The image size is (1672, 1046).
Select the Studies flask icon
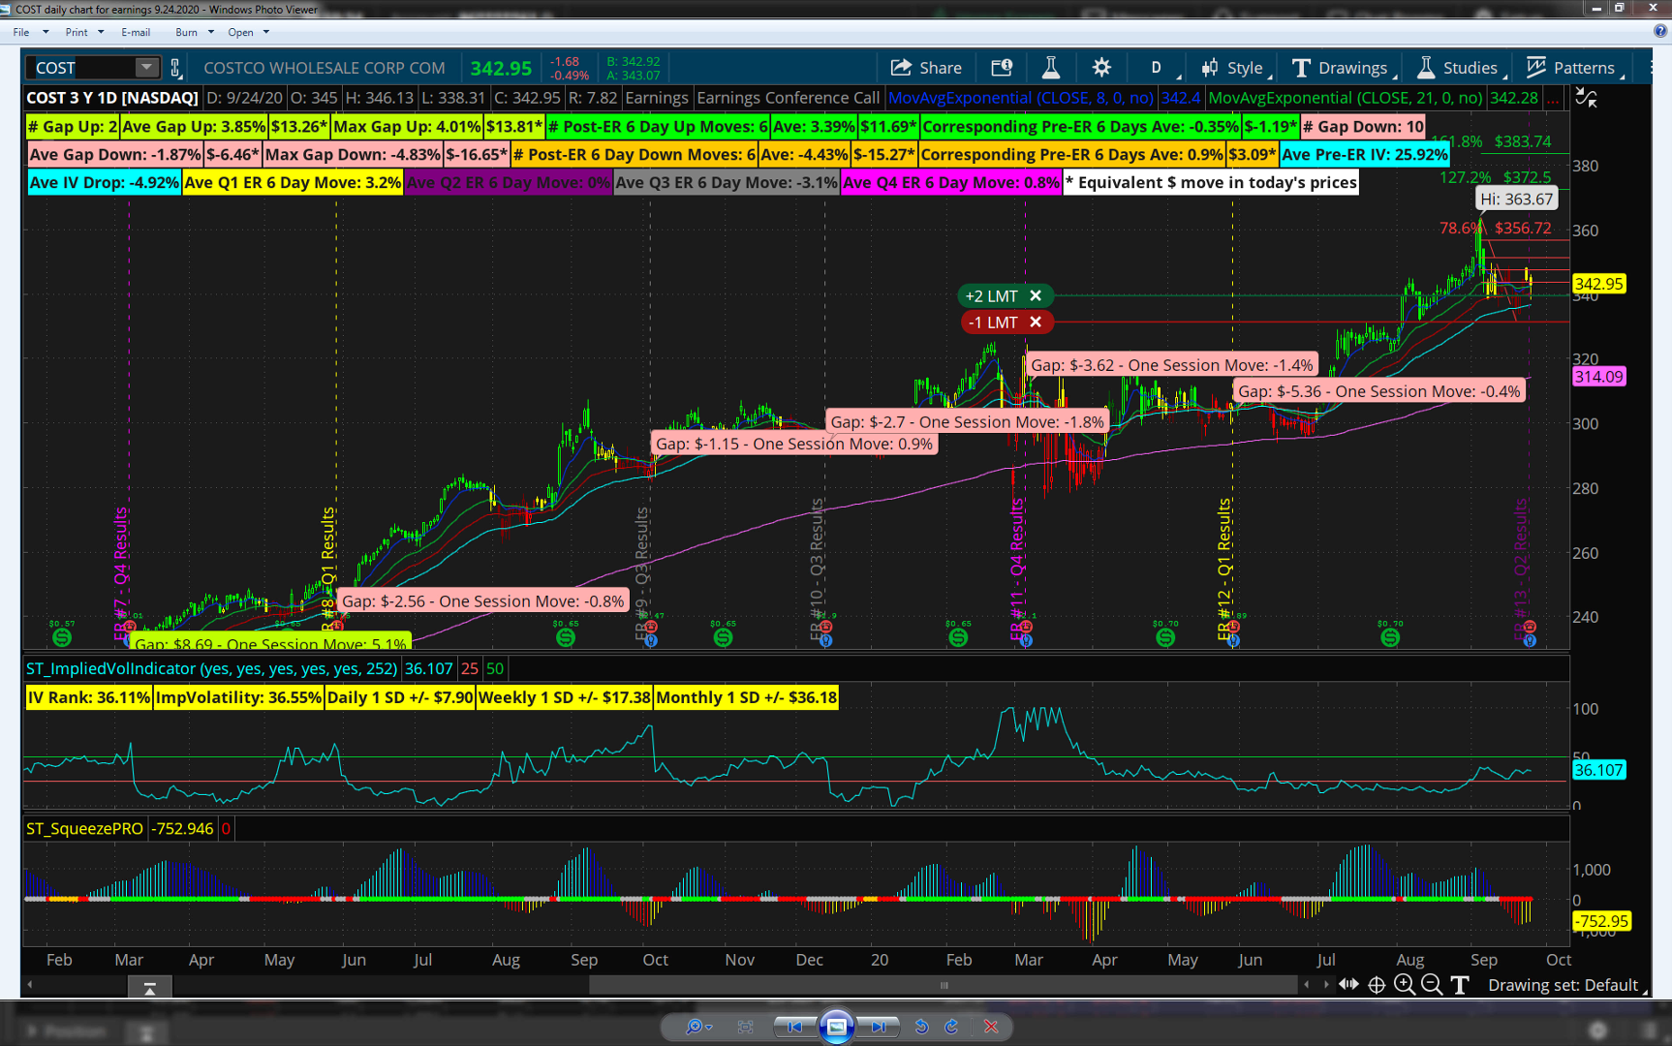point(1425,67)
